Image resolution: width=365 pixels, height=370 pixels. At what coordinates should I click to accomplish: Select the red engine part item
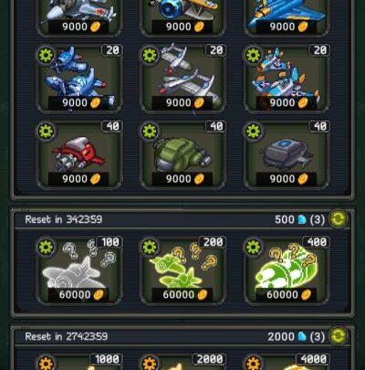[x=78, y=155]
